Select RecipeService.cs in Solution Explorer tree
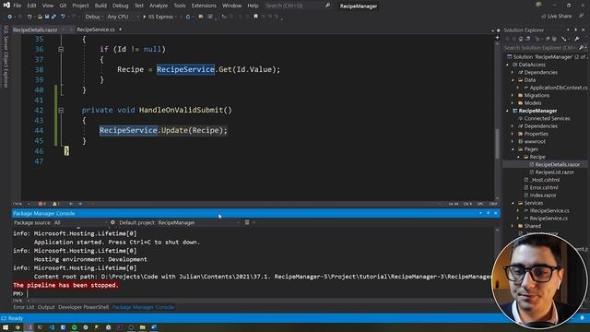Screen dimensions: 590x332 coord(549,219)
